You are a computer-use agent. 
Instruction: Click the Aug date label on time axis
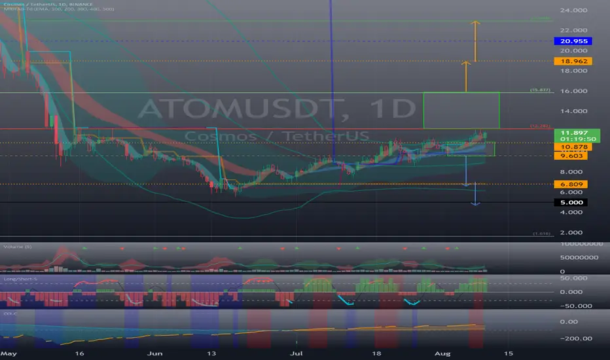click(x=442, y=353)
